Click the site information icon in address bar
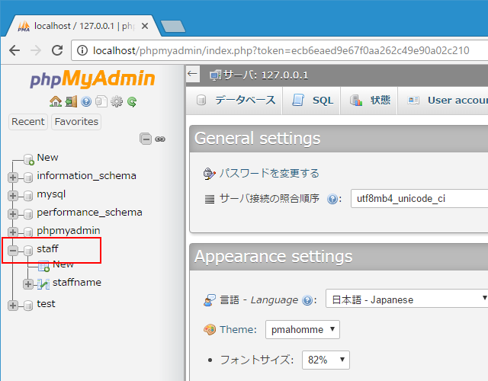The image size is (488, 381). click(82, 50)
